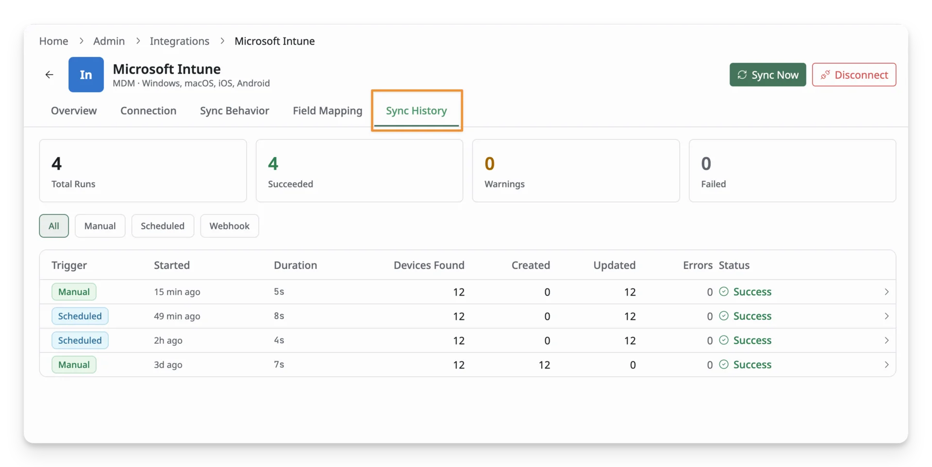Click the Manual badge in the 3d ago row
Screen dimensions: 932x467
(74, 365)
